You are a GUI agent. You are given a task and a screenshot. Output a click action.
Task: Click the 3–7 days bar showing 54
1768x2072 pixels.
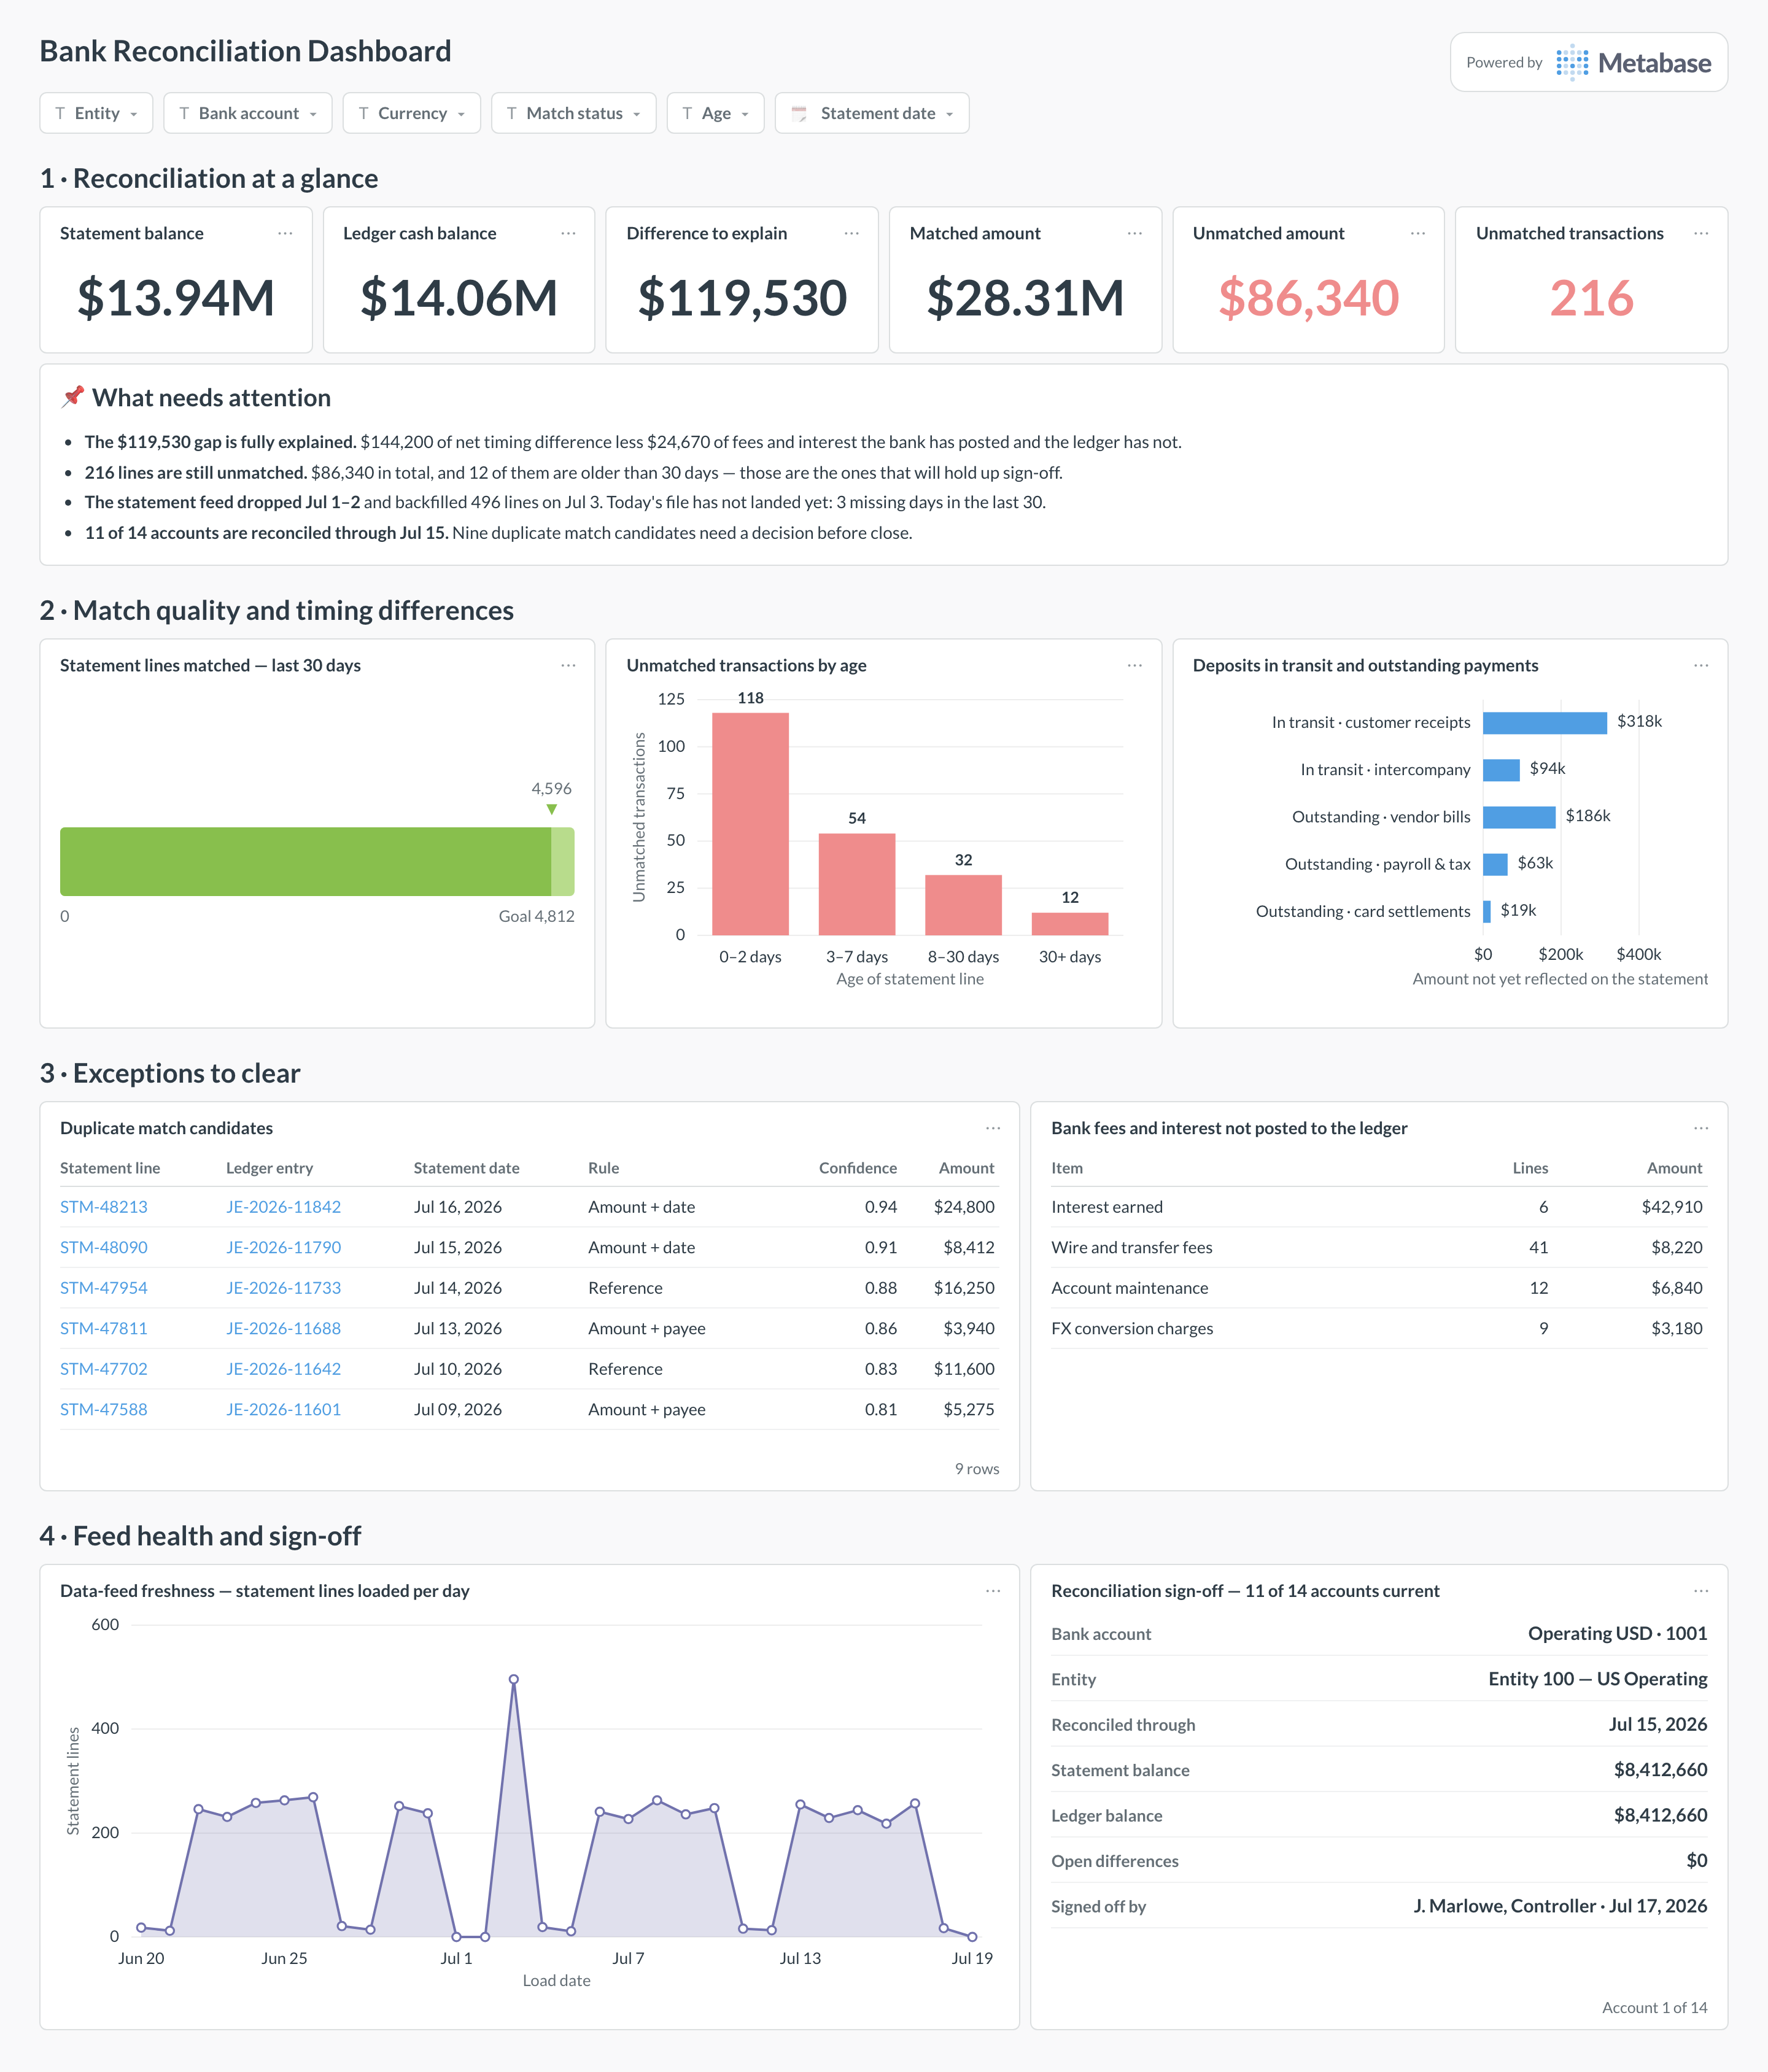tap(857, 884)
